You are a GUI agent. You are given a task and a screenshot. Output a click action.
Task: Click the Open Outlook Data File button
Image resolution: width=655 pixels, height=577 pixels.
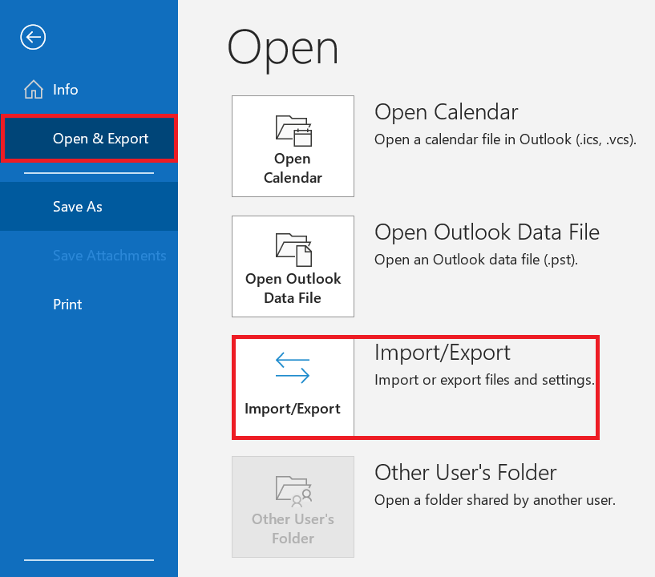[293, 266]
